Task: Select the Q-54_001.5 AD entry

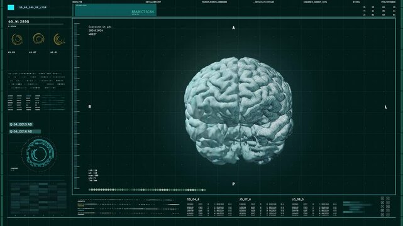Action: 21,124
